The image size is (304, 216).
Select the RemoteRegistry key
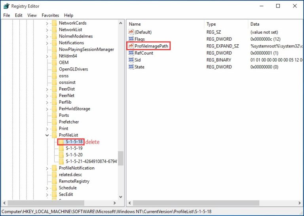(74, 181)
